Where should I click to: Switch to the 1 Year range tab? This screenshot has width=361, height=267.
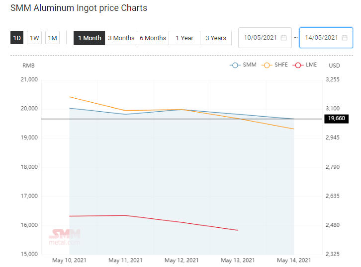coord(184,38)
